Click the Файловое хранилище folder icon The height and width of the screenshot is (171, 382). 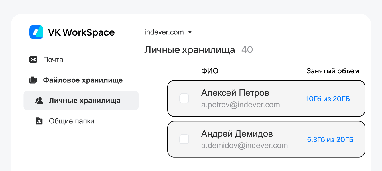point(33,80)
